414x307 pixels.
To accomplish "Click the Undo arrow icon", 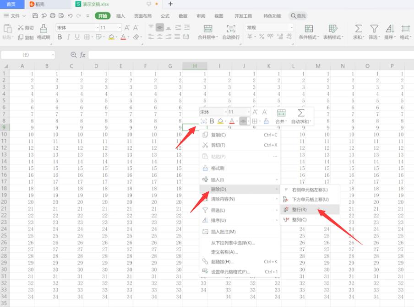I will (x=70, y=16).
